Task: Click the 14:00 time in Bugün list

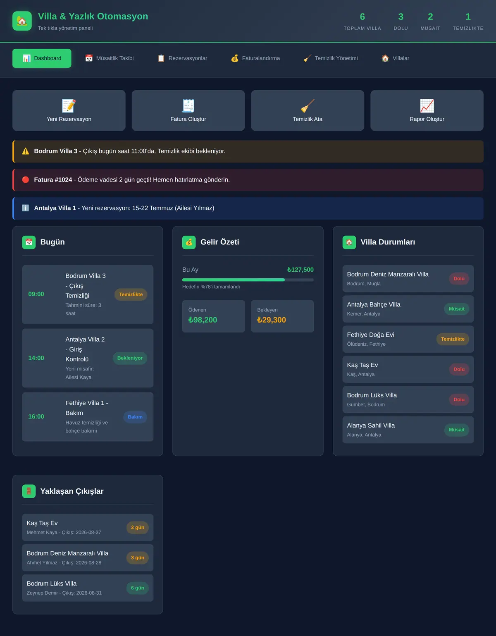Action: point(36,358)
